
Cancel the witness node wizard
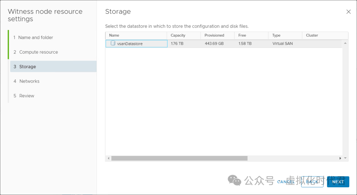286,182
